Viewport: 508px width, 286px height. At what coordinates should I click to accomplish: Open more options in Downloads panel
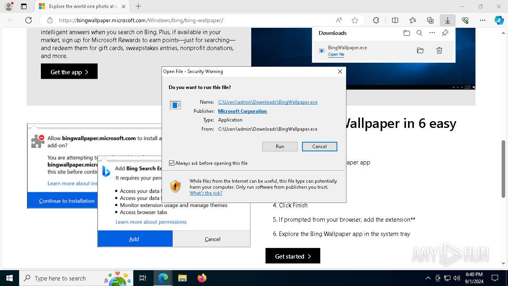tap(432, 33)
